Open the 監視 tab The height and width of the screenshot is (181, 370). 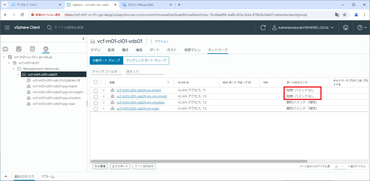pyautogui.click(x=111, y=50)
